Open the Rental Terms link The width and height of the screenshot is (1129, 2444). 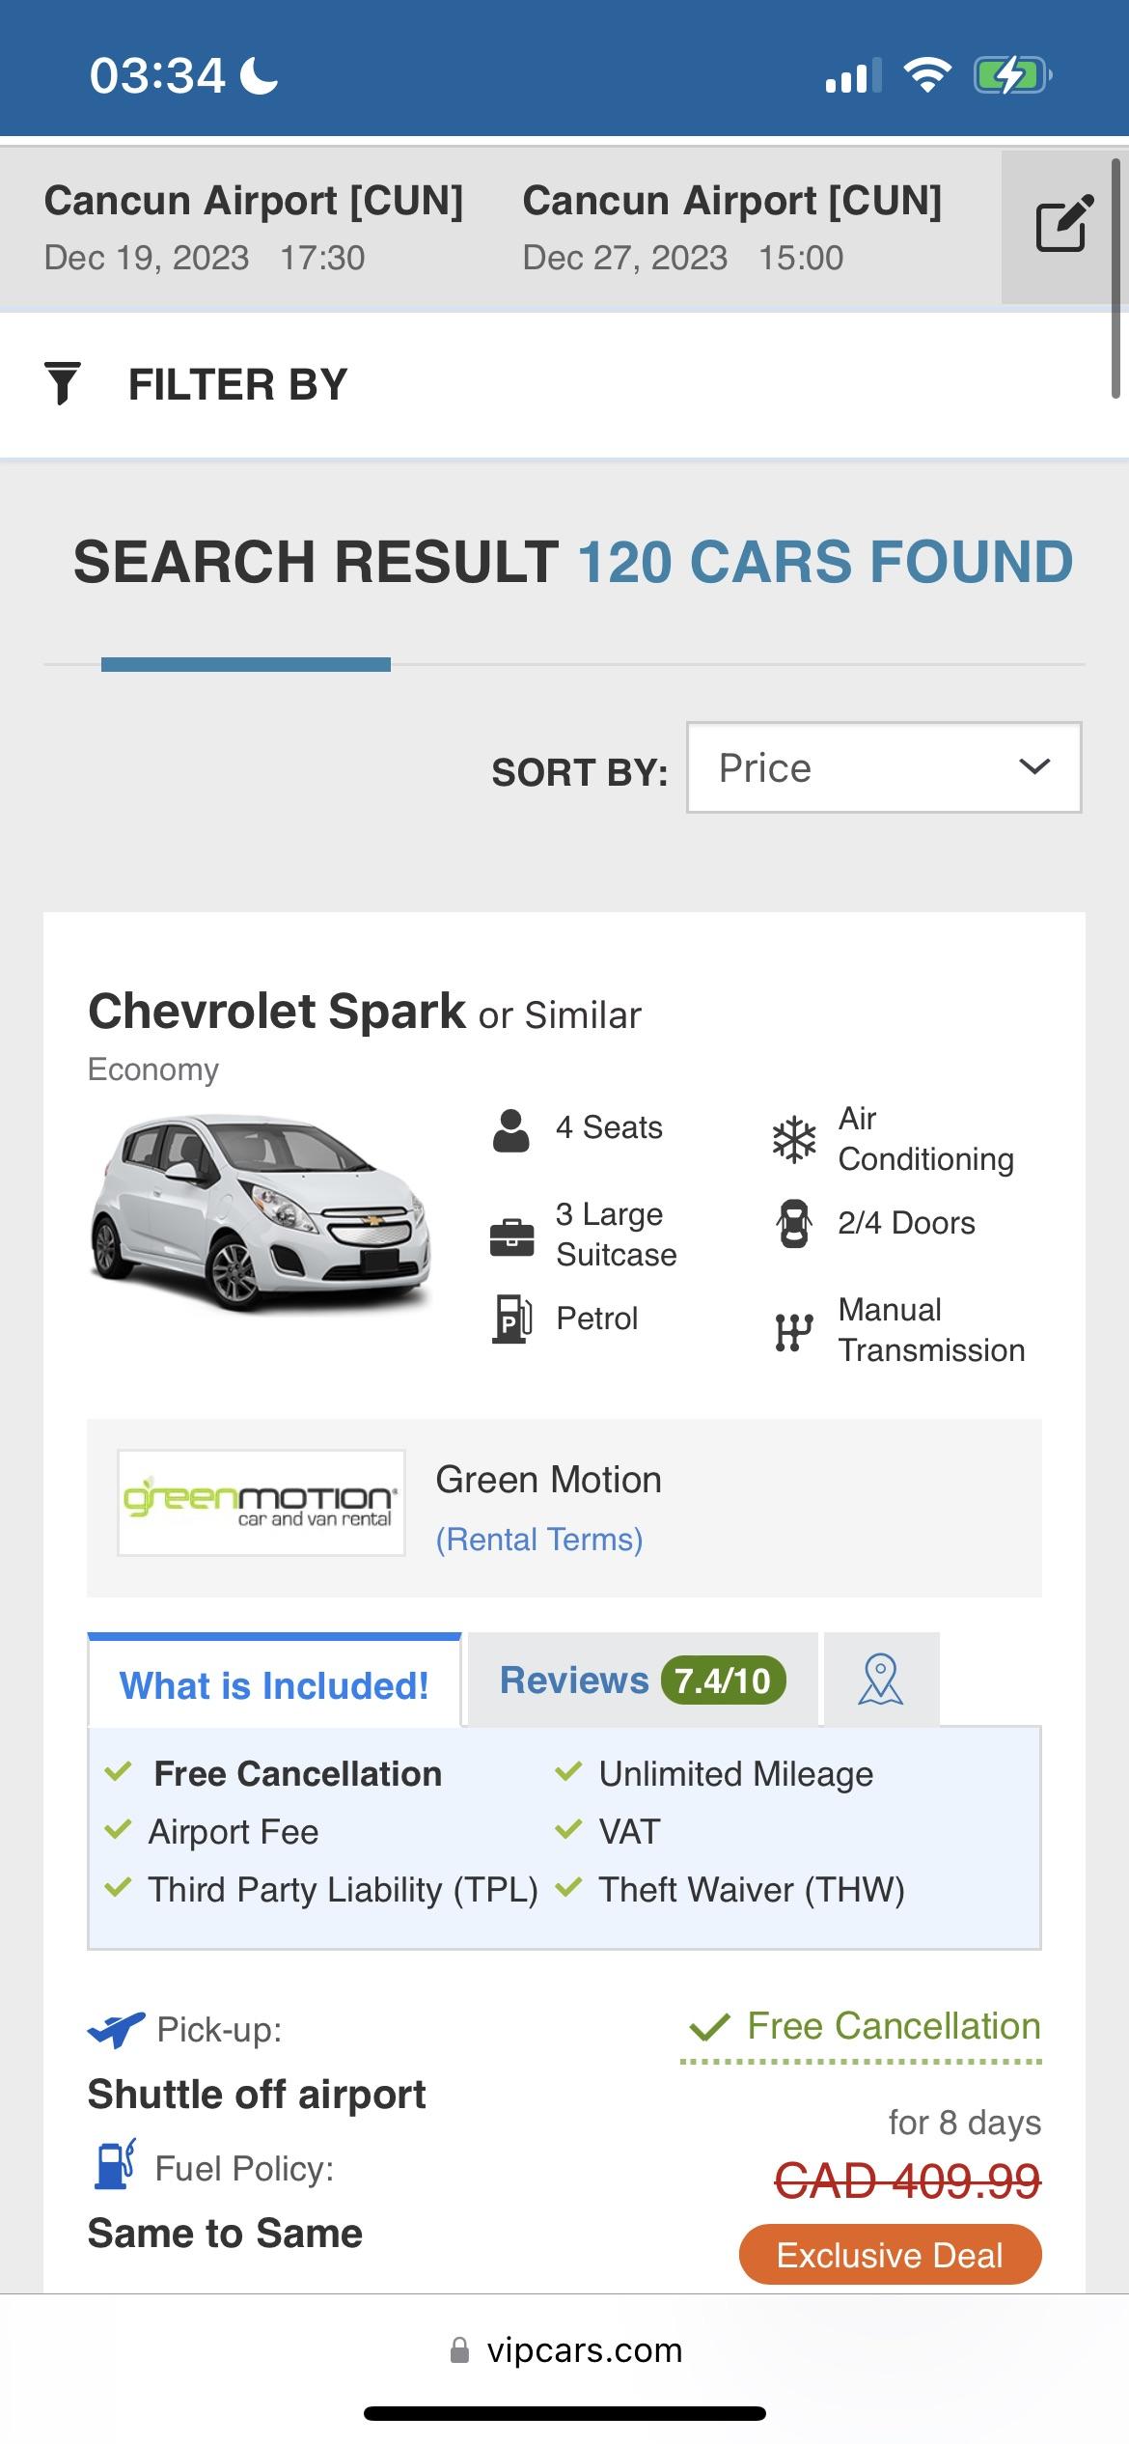click(x=538, y=1539)
